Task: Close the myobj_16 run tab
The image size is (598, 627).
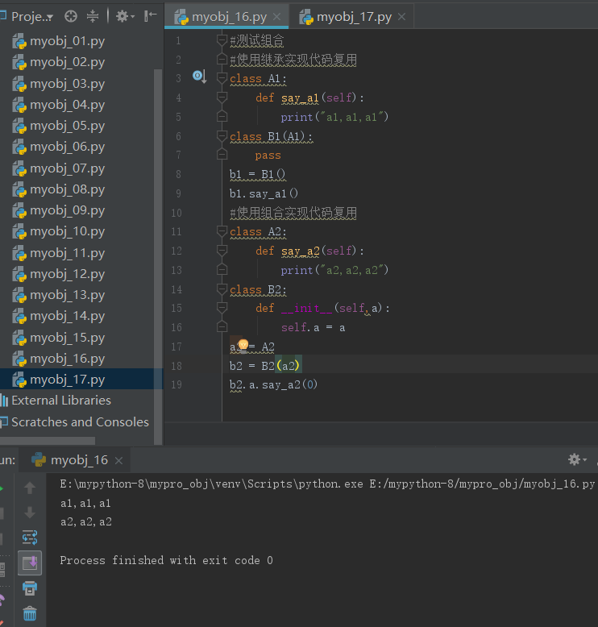Action: click(118, 461)
